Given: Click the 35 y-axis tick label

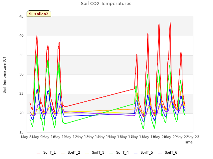Looking at the screenshot, I should [x=21, y=55].
